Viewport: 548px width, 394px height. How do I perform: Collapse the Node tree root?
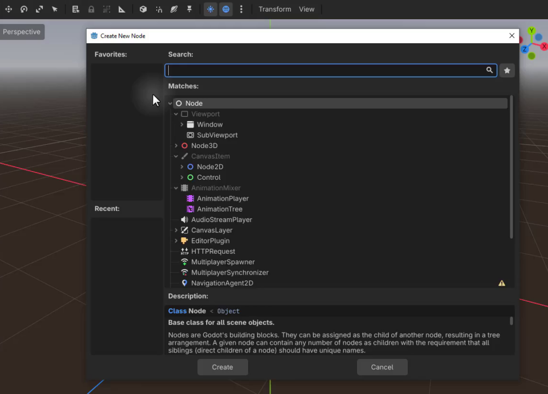point(170,104)
